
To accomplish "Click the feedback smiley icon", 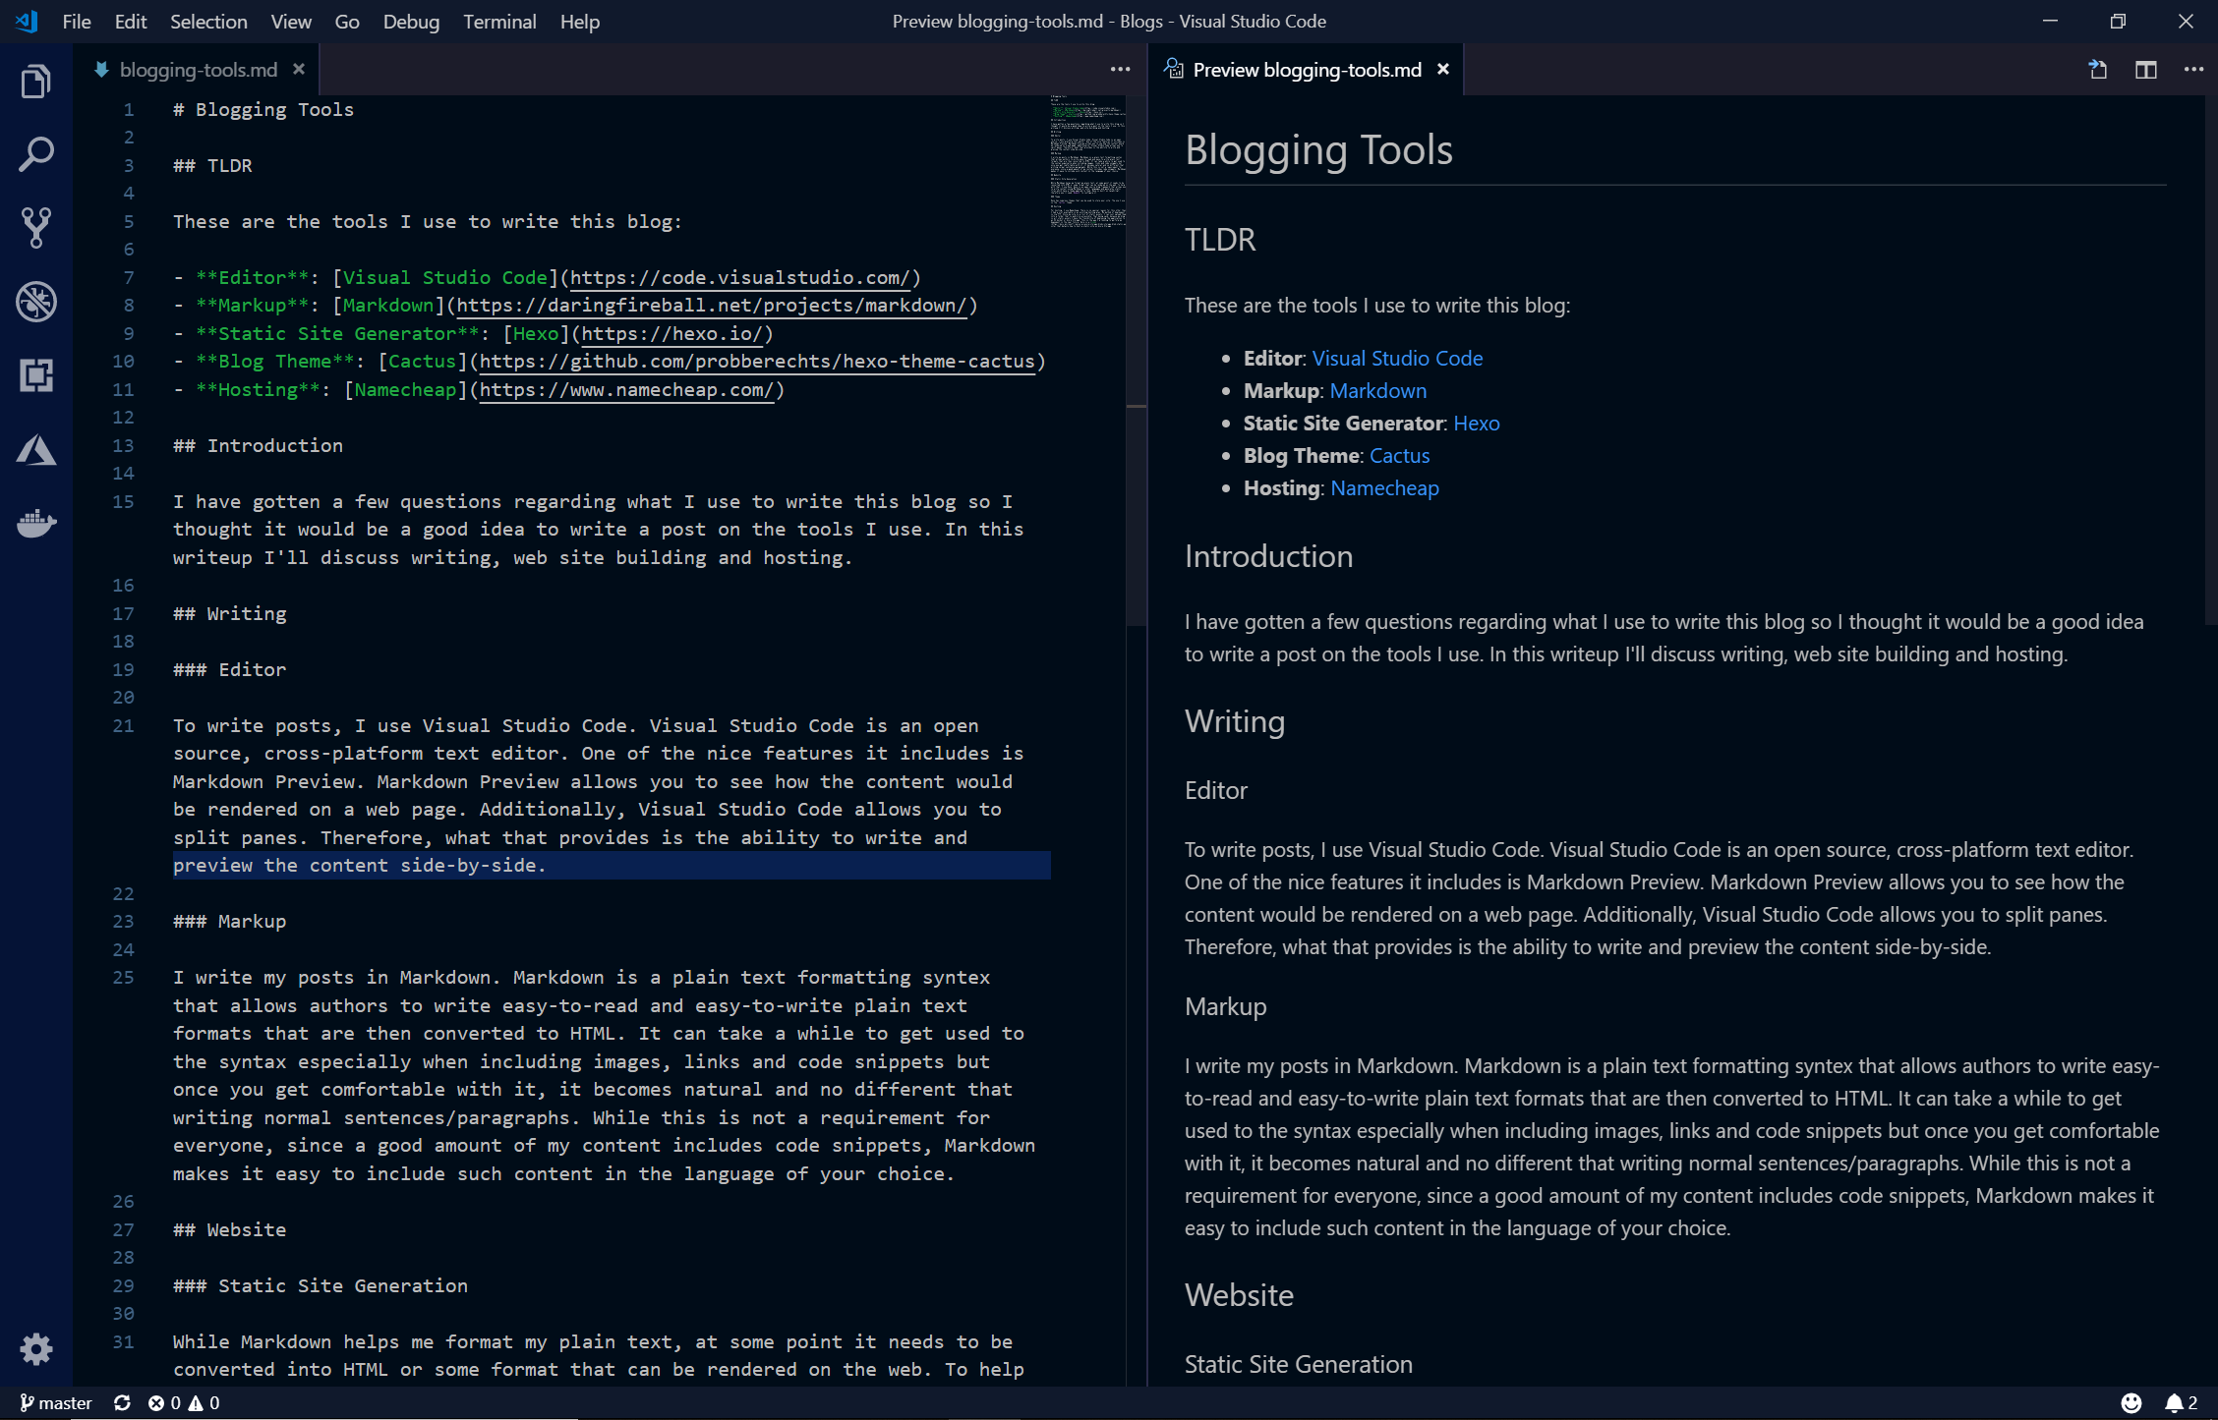I will [x=2131, y=1403].
